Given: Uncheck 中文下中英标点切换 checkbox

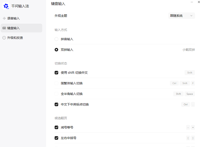Looking at the screenshot, I should (56, 104).
